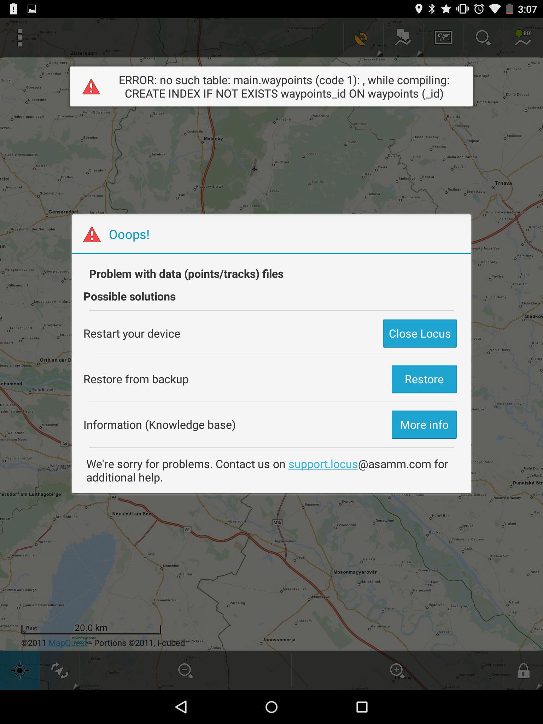Tap the padlock screen lock icon
This screenshot has height=724, width=543.
pos(523,670)
